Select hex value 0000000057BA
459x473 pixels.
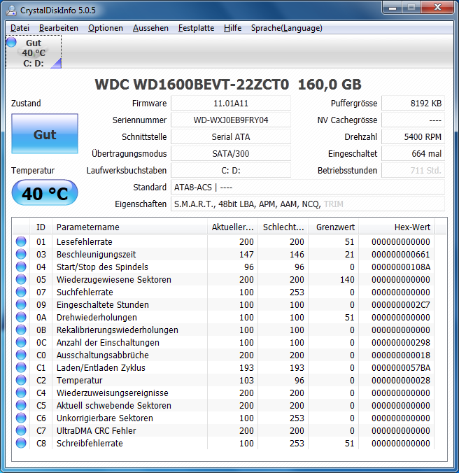(x=401, y=368)
